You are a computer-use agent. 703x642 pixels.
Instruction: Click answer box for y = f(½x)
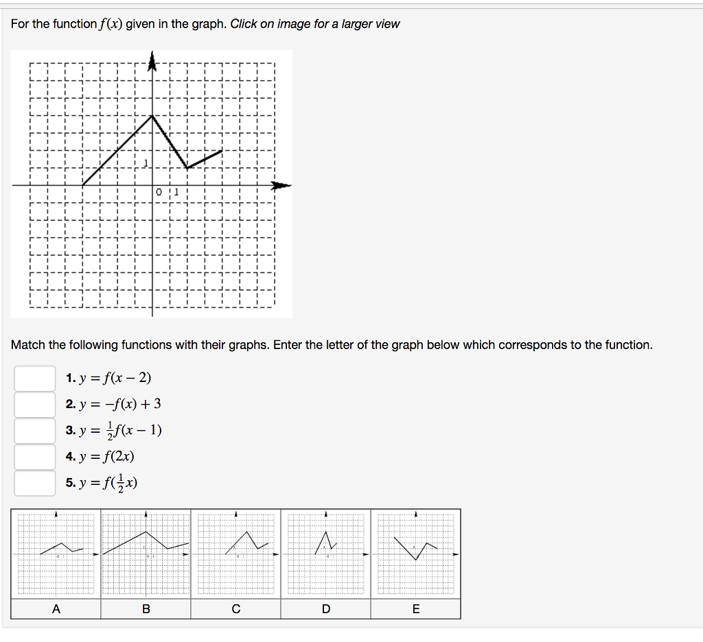pyautogui.click(x=34, y=481)
